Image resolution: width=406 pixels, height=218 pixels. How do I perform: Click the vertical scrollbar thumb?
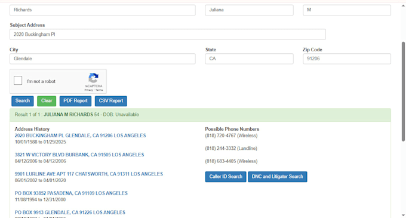(x=403, y=91)
